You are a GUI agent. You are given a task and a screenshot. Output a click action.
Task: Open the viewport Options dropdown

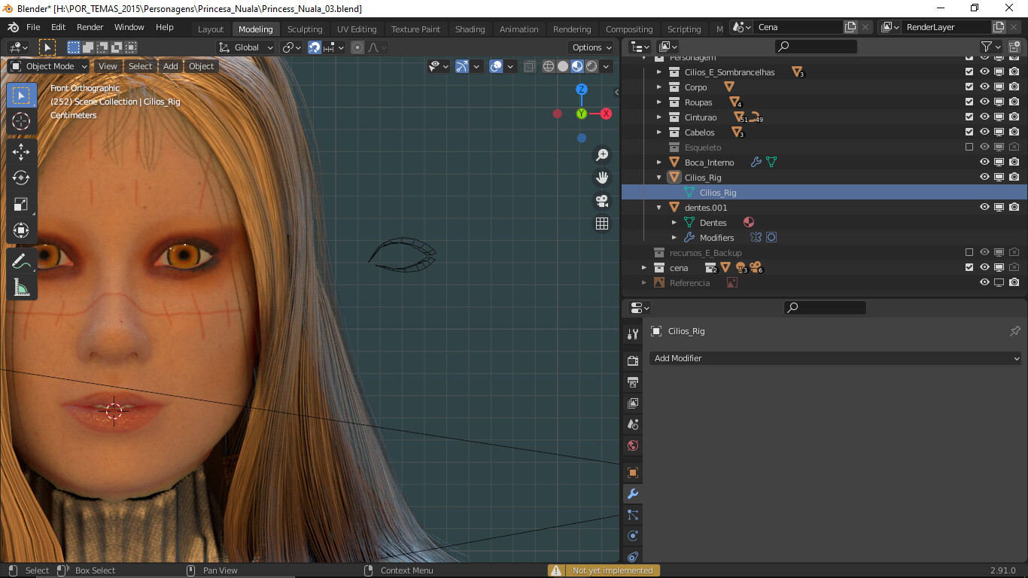[x=592, y=47]
